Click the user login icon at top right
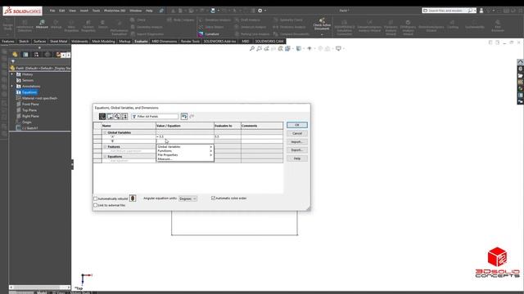This screenshot has width=524, height=294. (x=481, y=11)
